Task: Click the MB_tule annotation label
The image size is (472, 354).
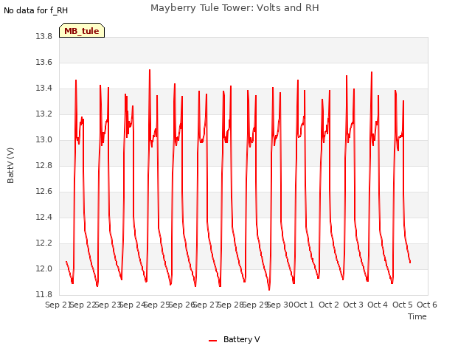Action: [82, 31]
